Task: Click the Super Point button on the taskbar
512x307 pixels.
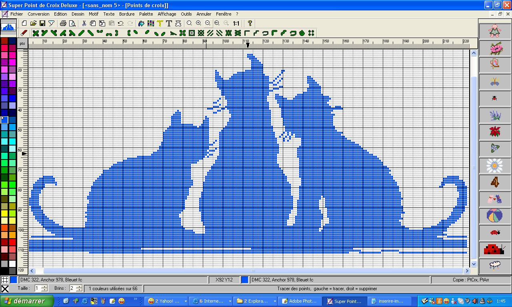Action: click(x=345, y=301)
